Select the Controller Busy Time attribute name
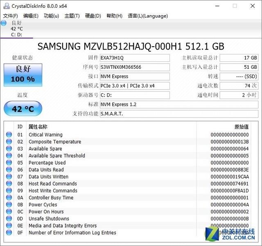 coord(51,198)
